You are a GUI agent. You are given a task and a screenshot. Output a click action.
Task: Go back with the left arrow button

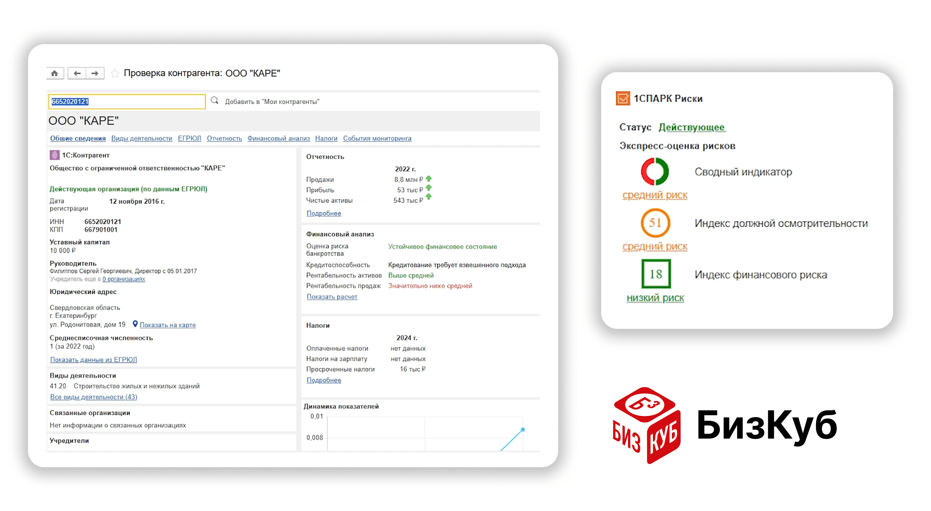(x=77, y=73)
